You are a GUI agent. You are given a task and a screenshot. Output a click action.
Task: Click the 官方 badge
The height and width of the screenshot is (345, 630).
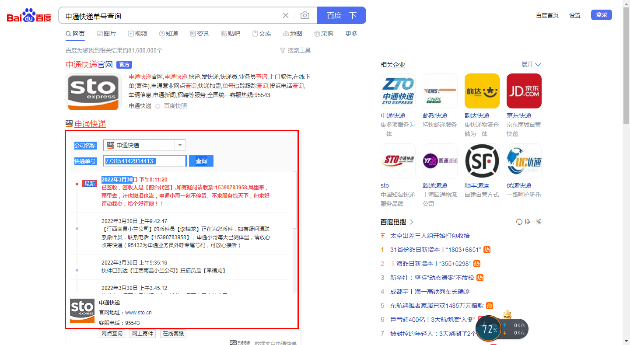point(124,65)
